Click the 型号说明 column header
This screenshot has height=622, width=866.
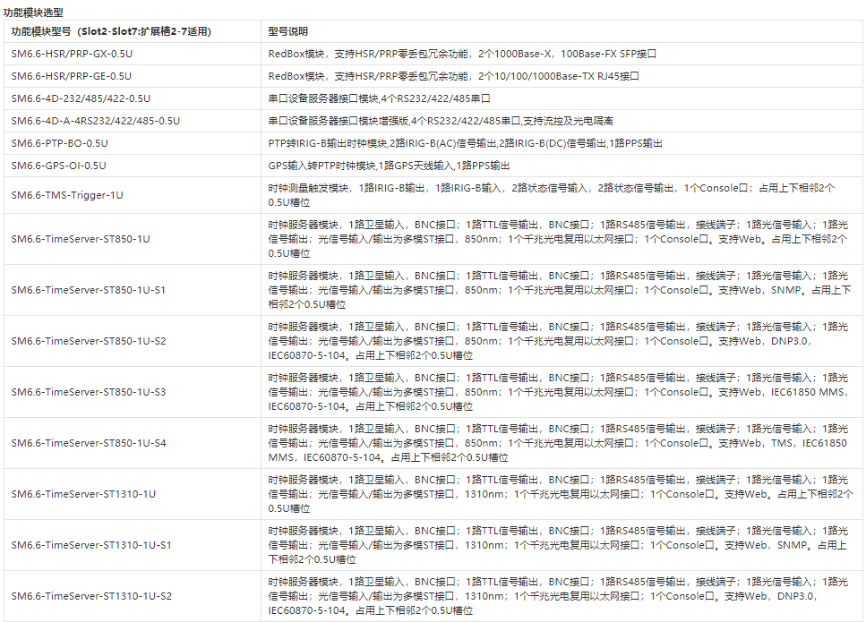coord(288,31)
